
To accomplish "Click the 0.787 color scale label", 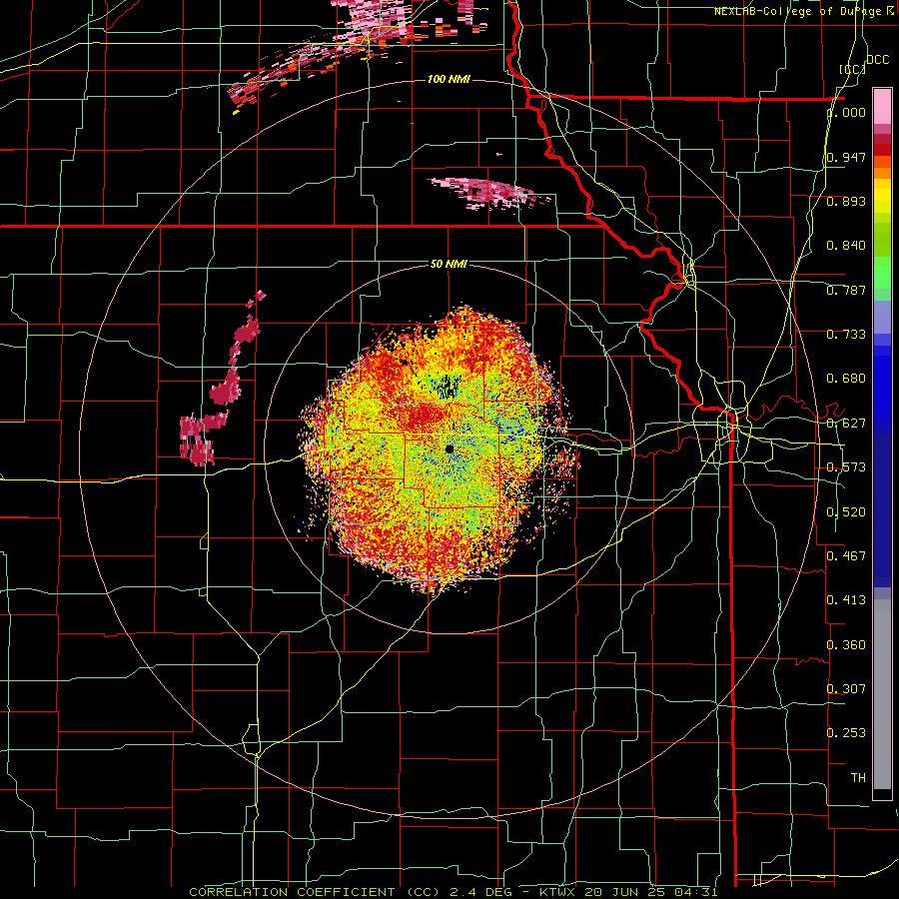I will tap(846, 290).
